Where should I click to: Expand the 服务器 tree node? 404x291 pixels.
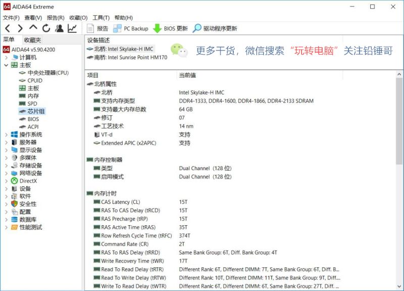tap(7, 142)
